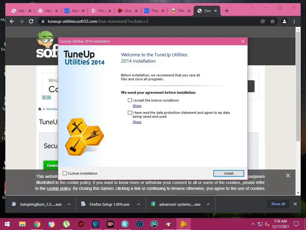Screen dimensions: 306x230
Task: Expand advanced-systemc download options chevron
Action: (208, 204)
